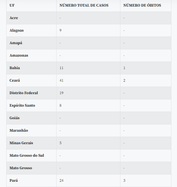
Task: Select the Acre row label
Action: click(x=14, y=18)
